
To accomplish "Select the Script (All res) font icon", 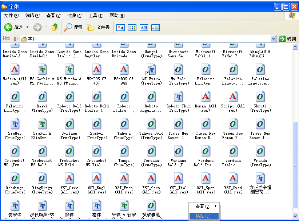I will [x=233, y=97].
